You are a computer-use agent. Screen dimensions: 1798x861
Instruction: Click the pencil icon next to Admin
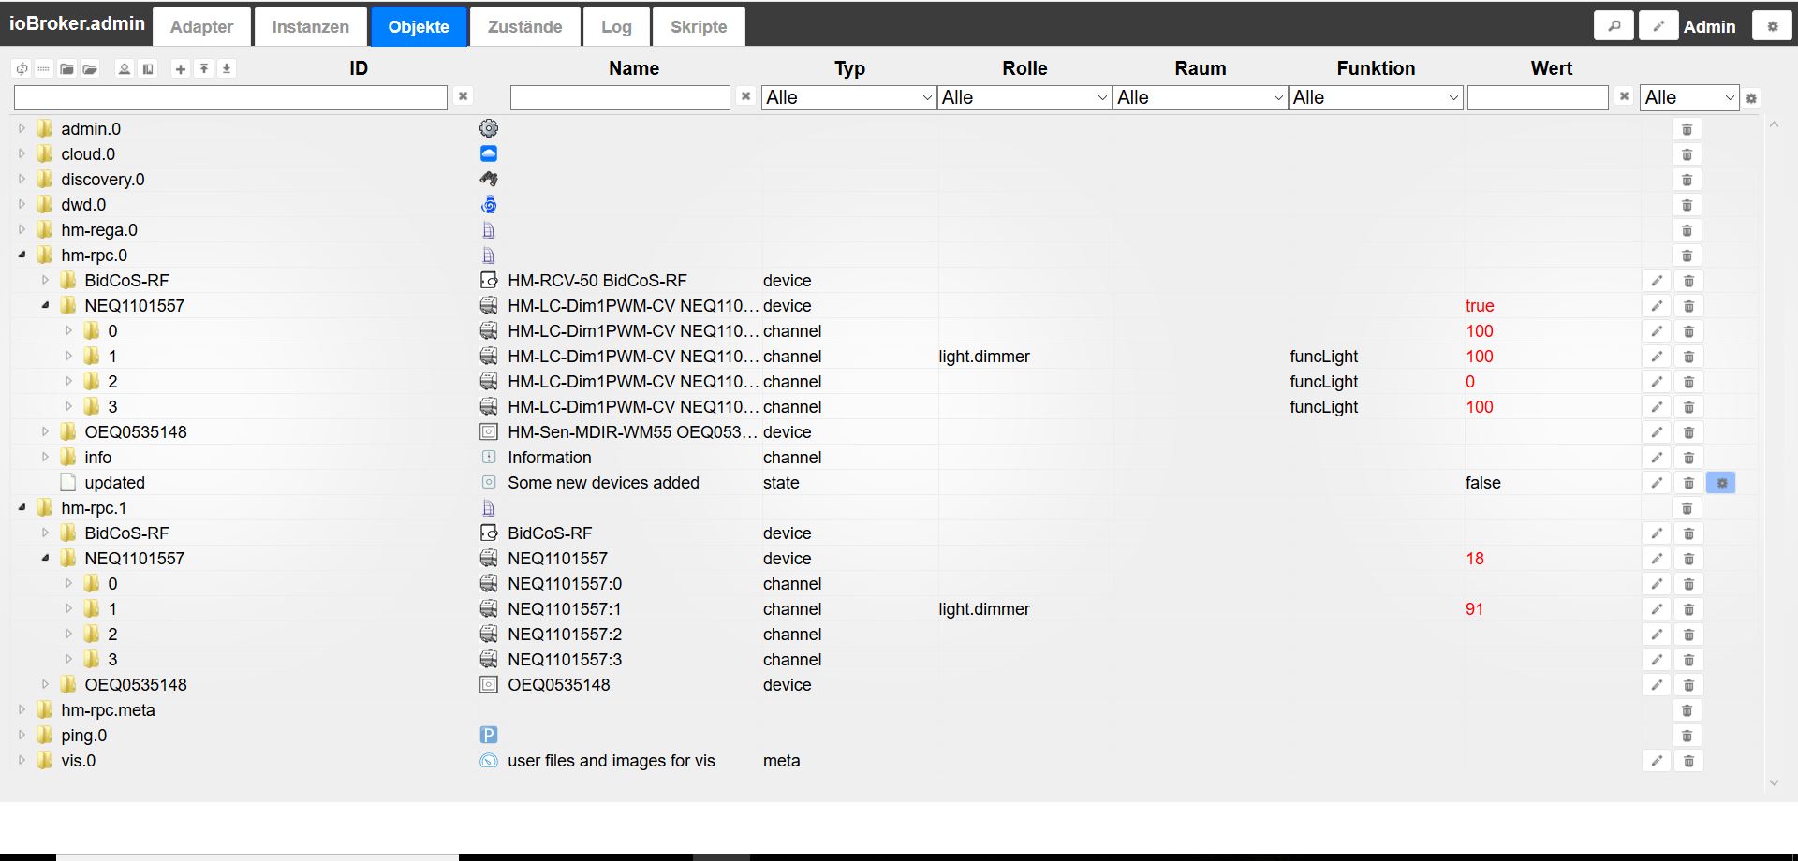1658,26
